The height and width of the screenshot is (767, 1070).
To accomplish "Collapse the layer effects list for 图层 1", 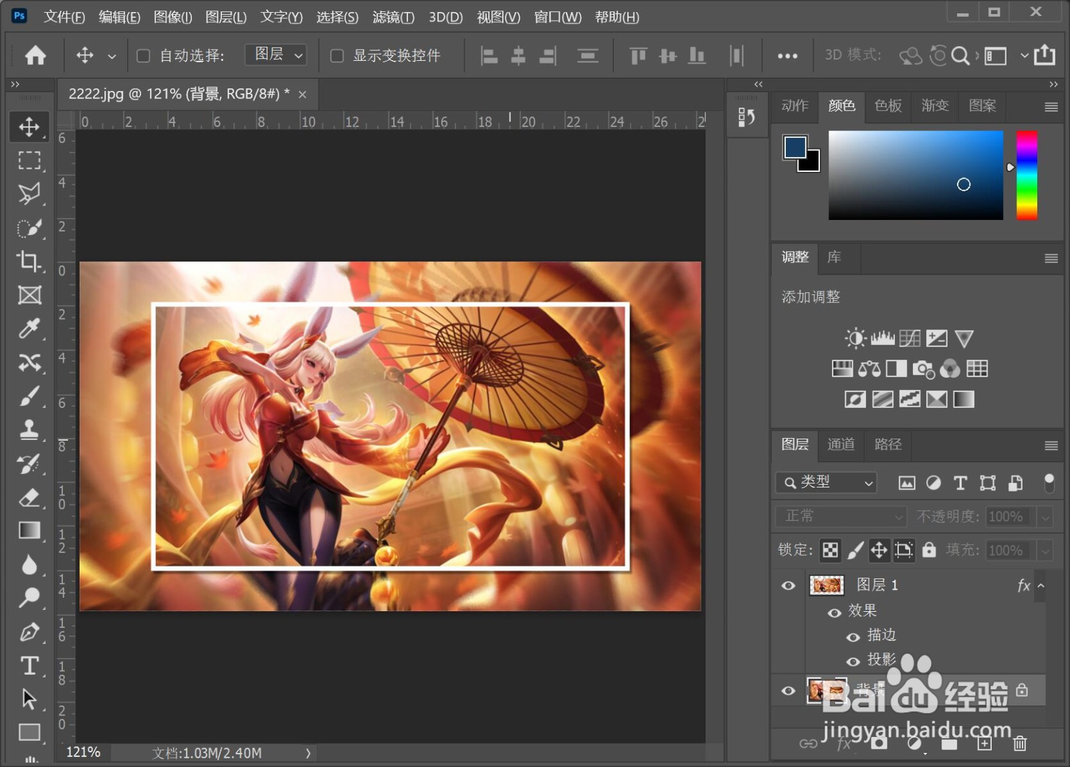I will [1041, 585].
